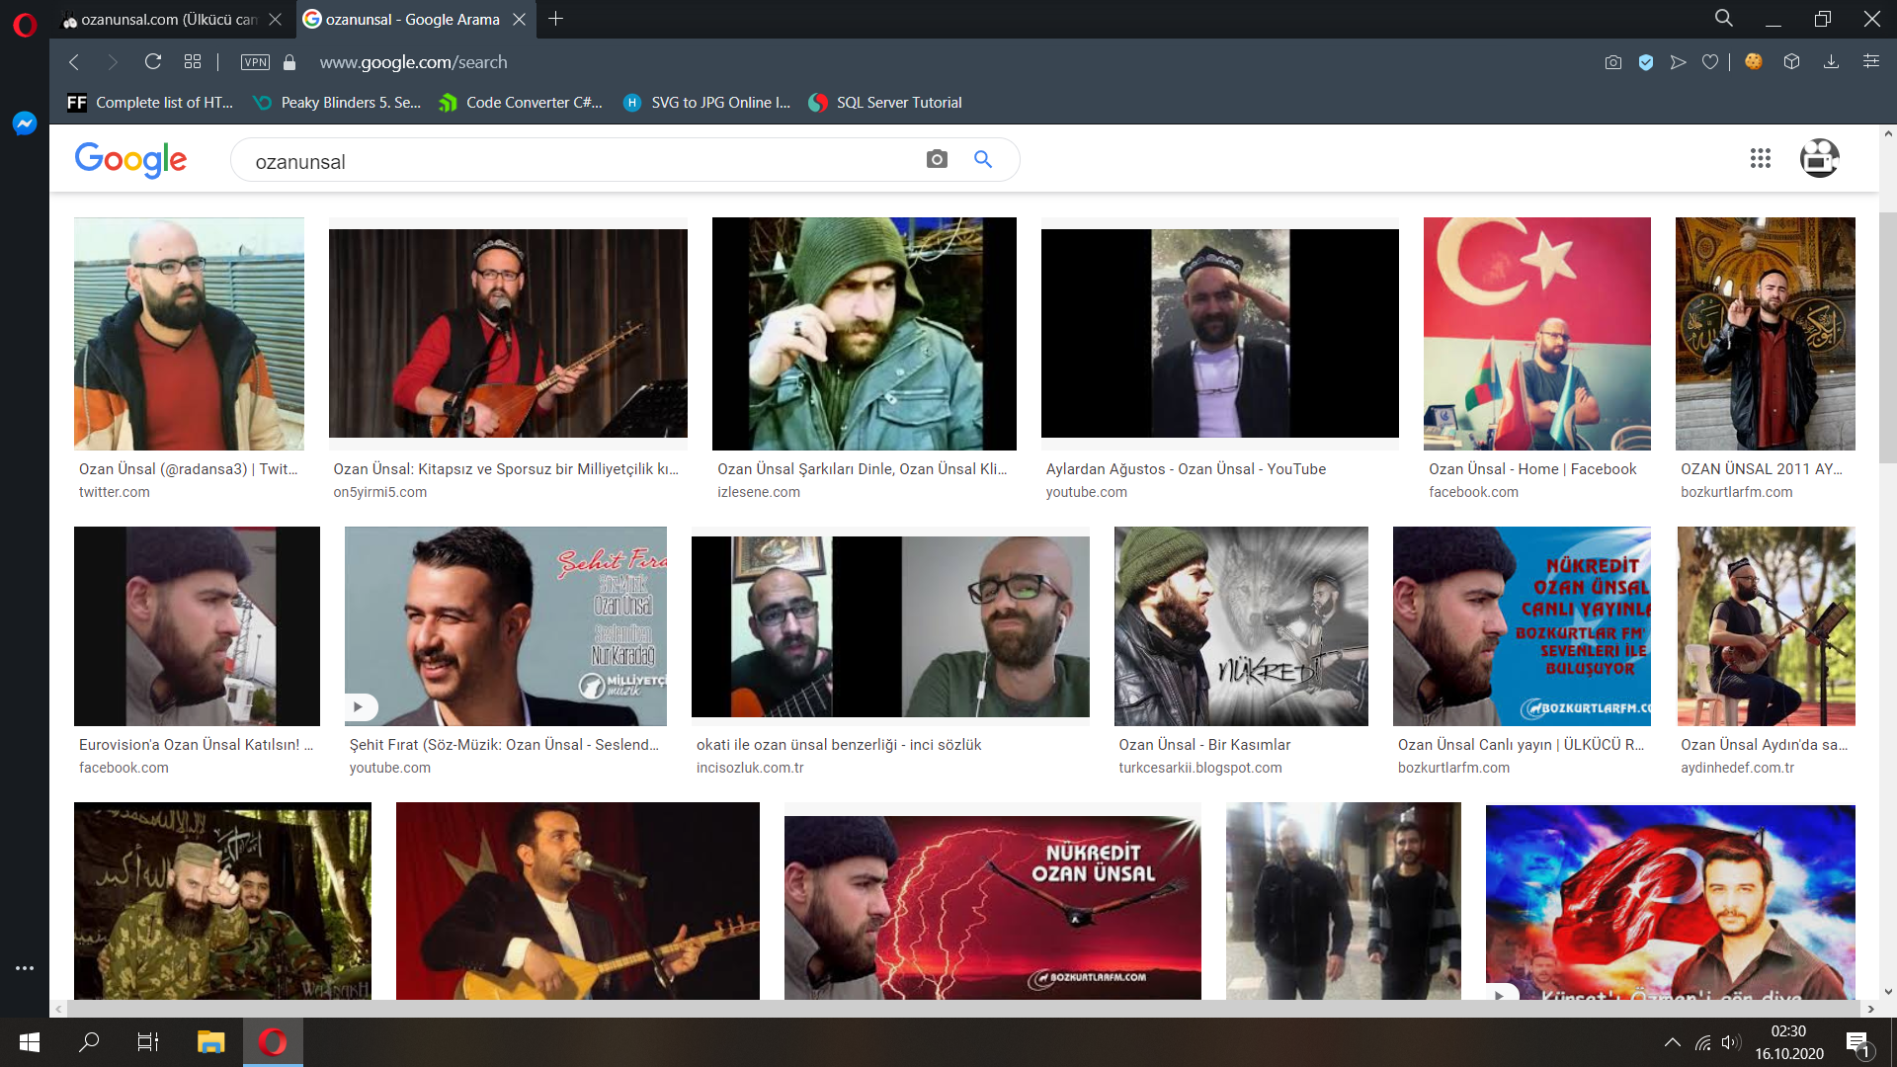Image resolution: width=1897 pixels, height=1067 pixels.
Task: Open SQL Server Tutorial bookmark
Action: coord(885,103)
